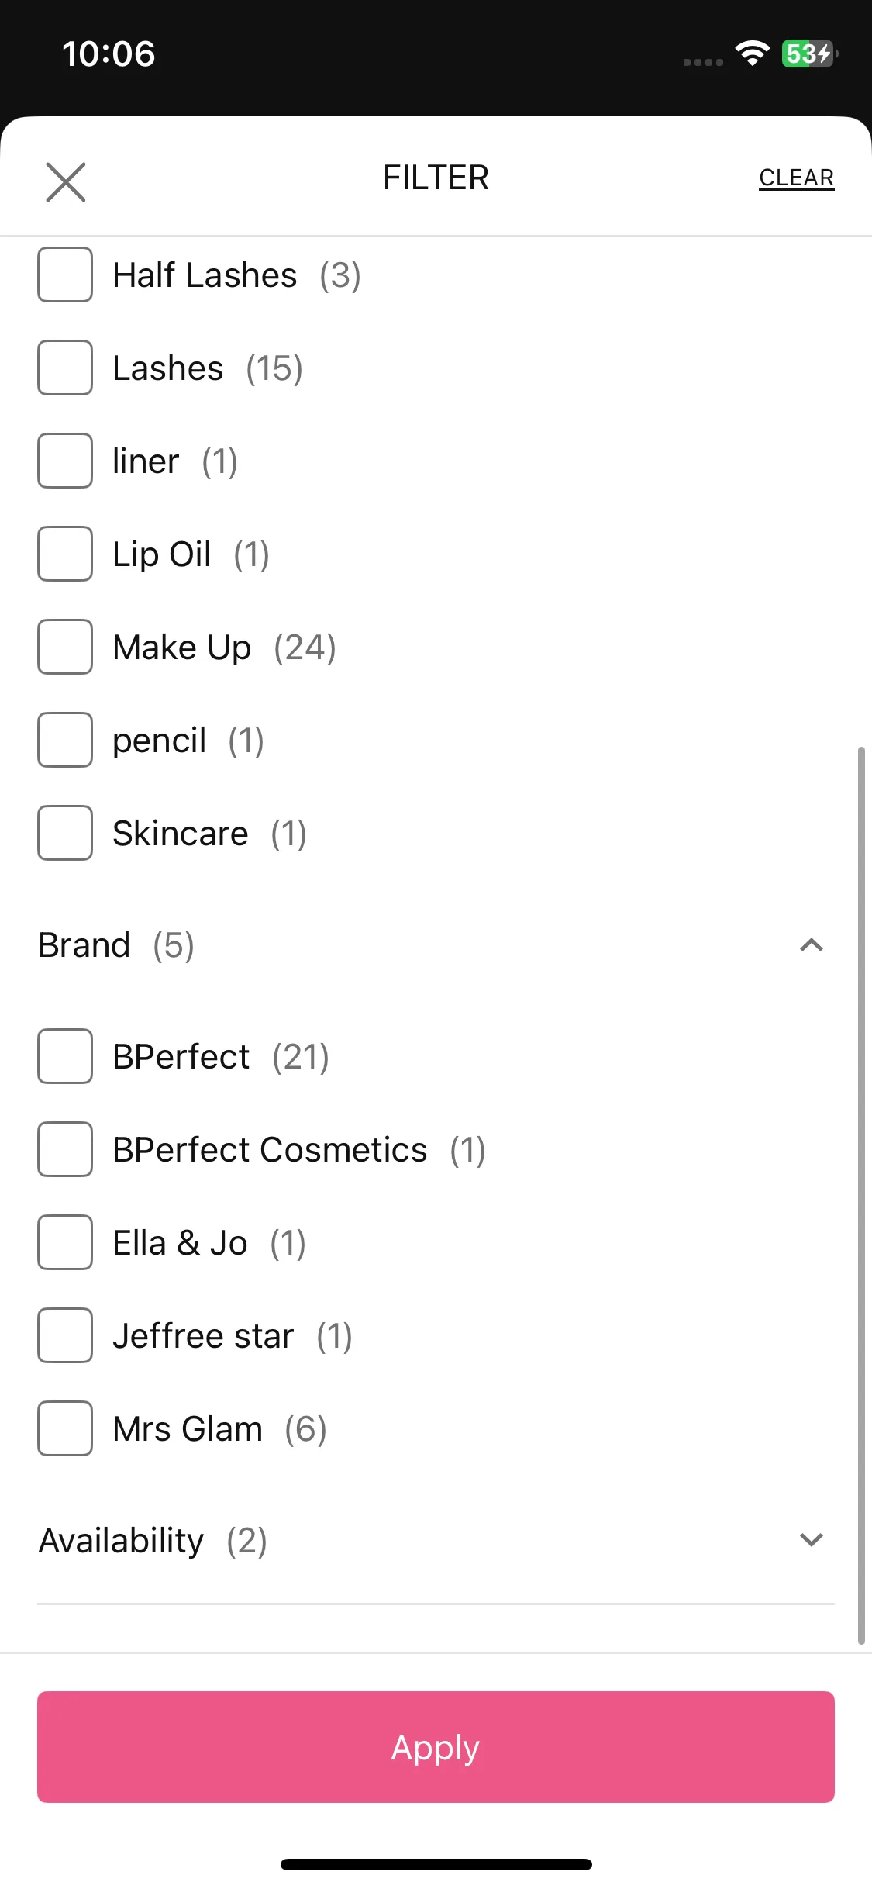Select the liner checkbox
872x1889 pixels.
point(65,461)
